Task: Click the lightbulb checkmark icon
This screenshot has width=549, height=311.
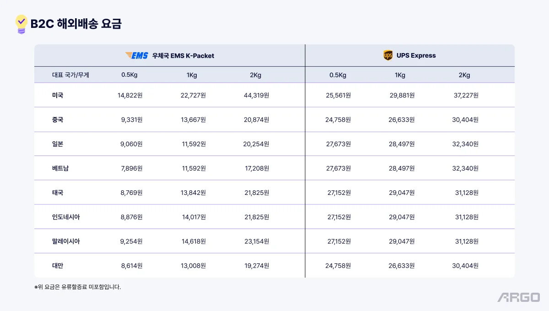Action: 21,24
